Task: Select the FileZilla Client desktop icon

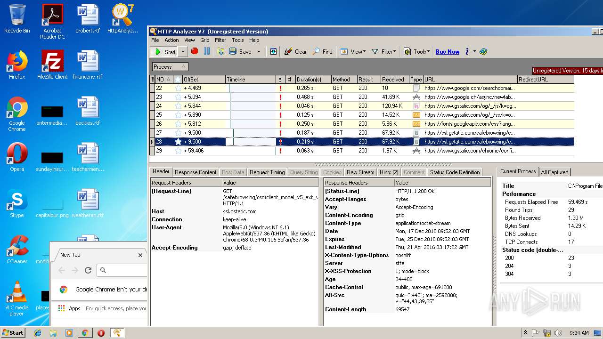Action: 52,65
